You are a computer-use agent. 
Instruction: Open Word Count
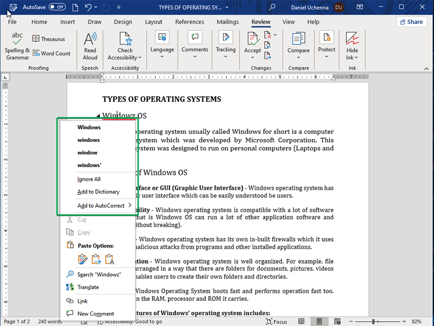(x=52, y=53)
